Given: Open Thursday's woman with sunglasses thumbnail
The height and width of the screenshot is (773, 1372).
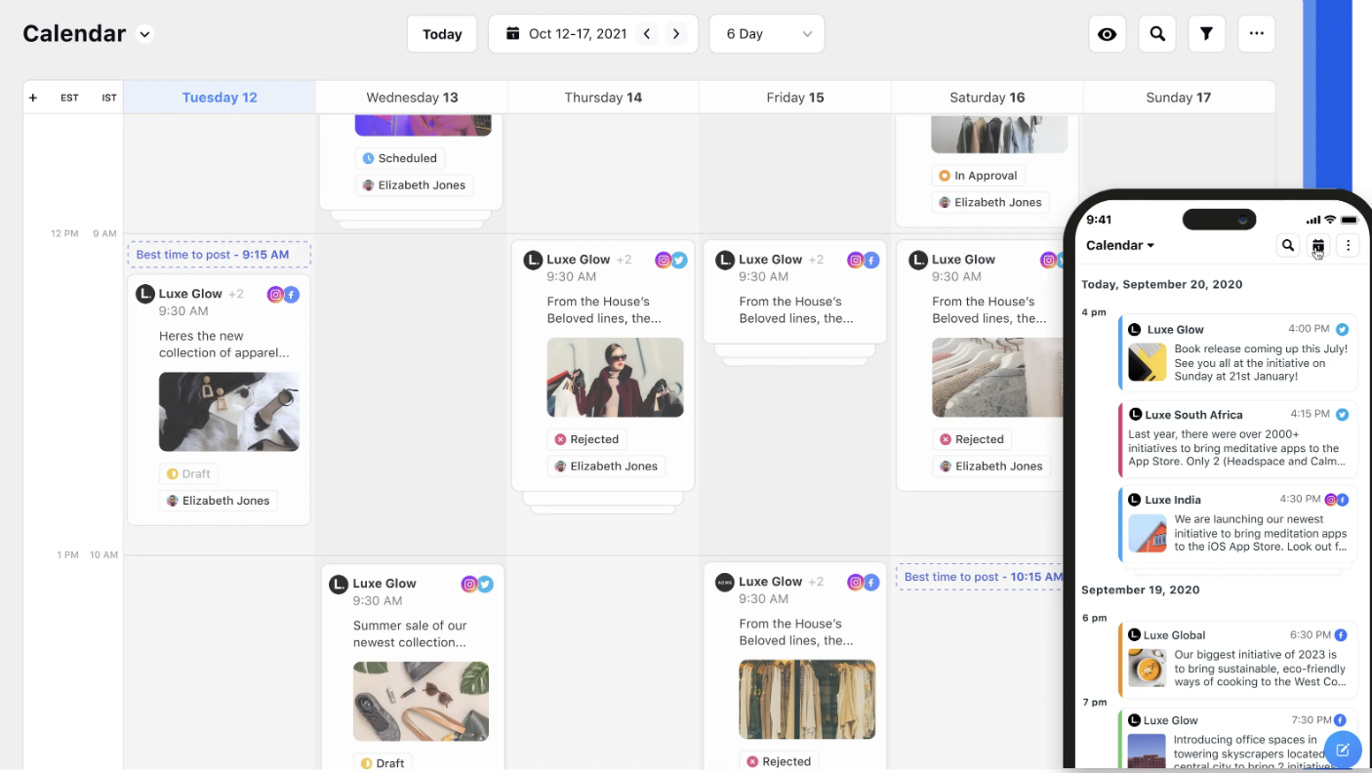Looking at the screenshot, I should [x=615, y=378].
